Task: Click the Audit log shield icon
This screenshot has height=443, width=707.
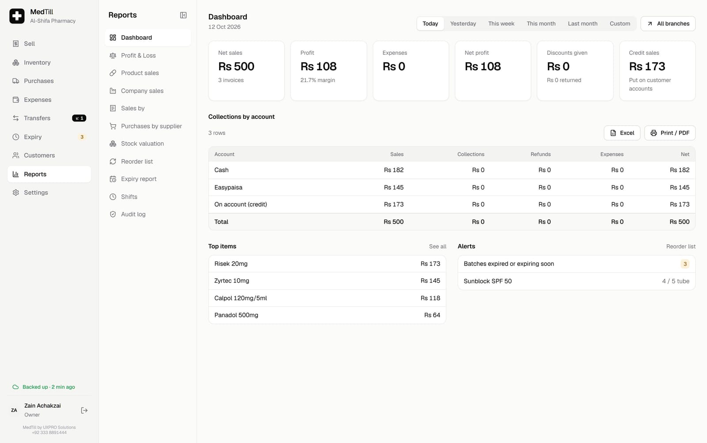Action: pos(113,214)
